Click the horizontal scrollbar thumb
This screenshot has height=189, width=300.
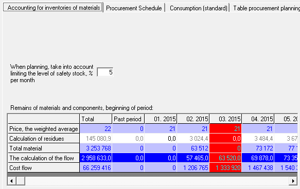(21, 181)
